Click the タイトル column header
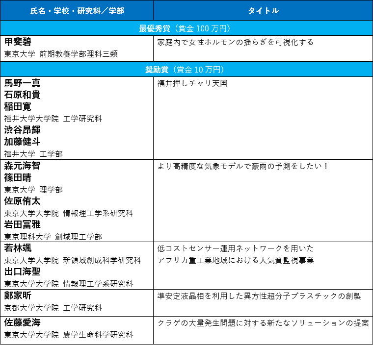The height and width of the screenshot is (345, 373). [263, 10]
